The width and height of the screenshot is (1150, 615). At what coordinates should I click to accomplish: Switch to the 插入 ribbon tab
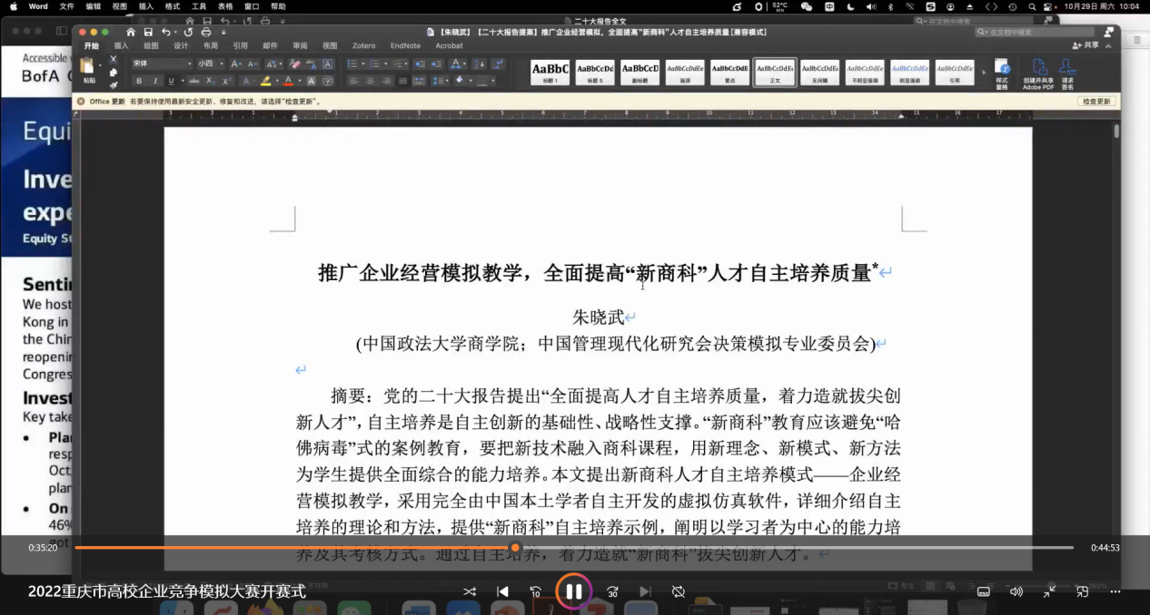click(121, 45)
